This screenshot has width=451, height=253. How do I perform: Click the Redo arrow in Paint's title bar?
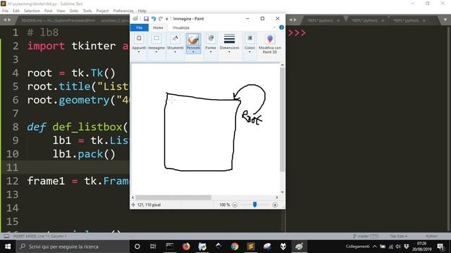coord(161,19)
